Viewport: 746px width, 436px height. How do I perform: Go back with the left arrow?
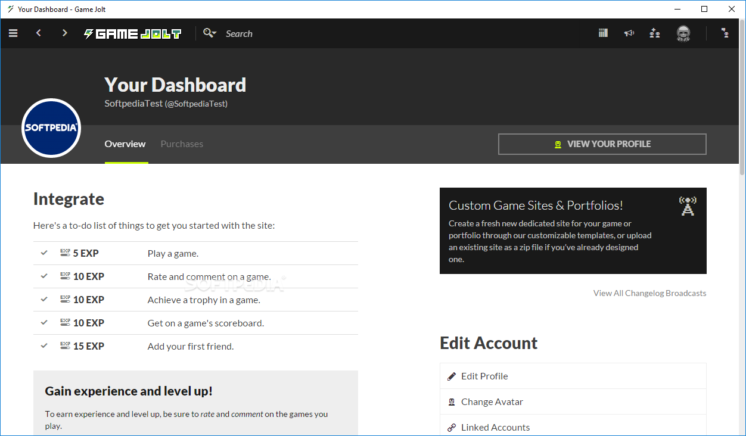(39, 33)
